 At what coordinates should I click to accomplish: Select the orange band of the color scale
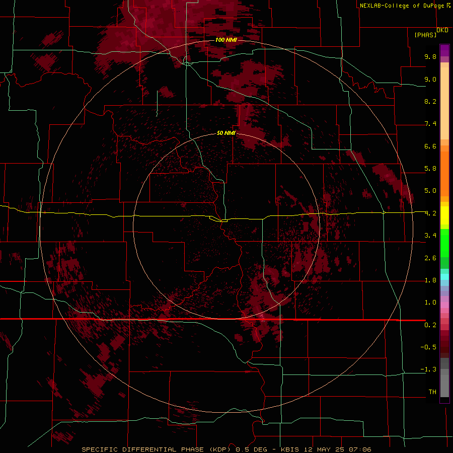point(444,174)
